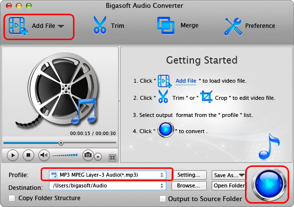Open the Add File dropdown arrow

point(61,26)
